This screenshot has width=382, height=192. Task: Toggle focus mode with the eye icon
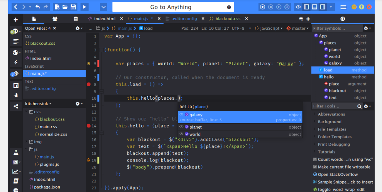(x=298, y=7)
